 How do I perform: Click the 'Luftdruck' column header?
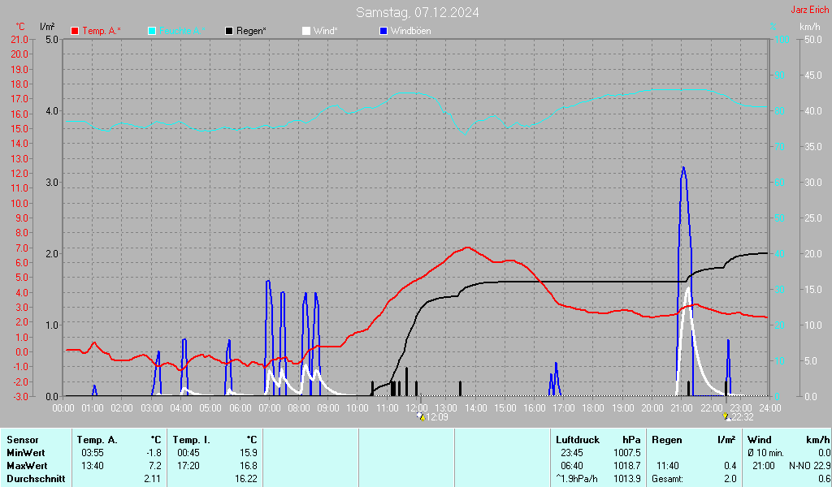[x=578, y=440]
